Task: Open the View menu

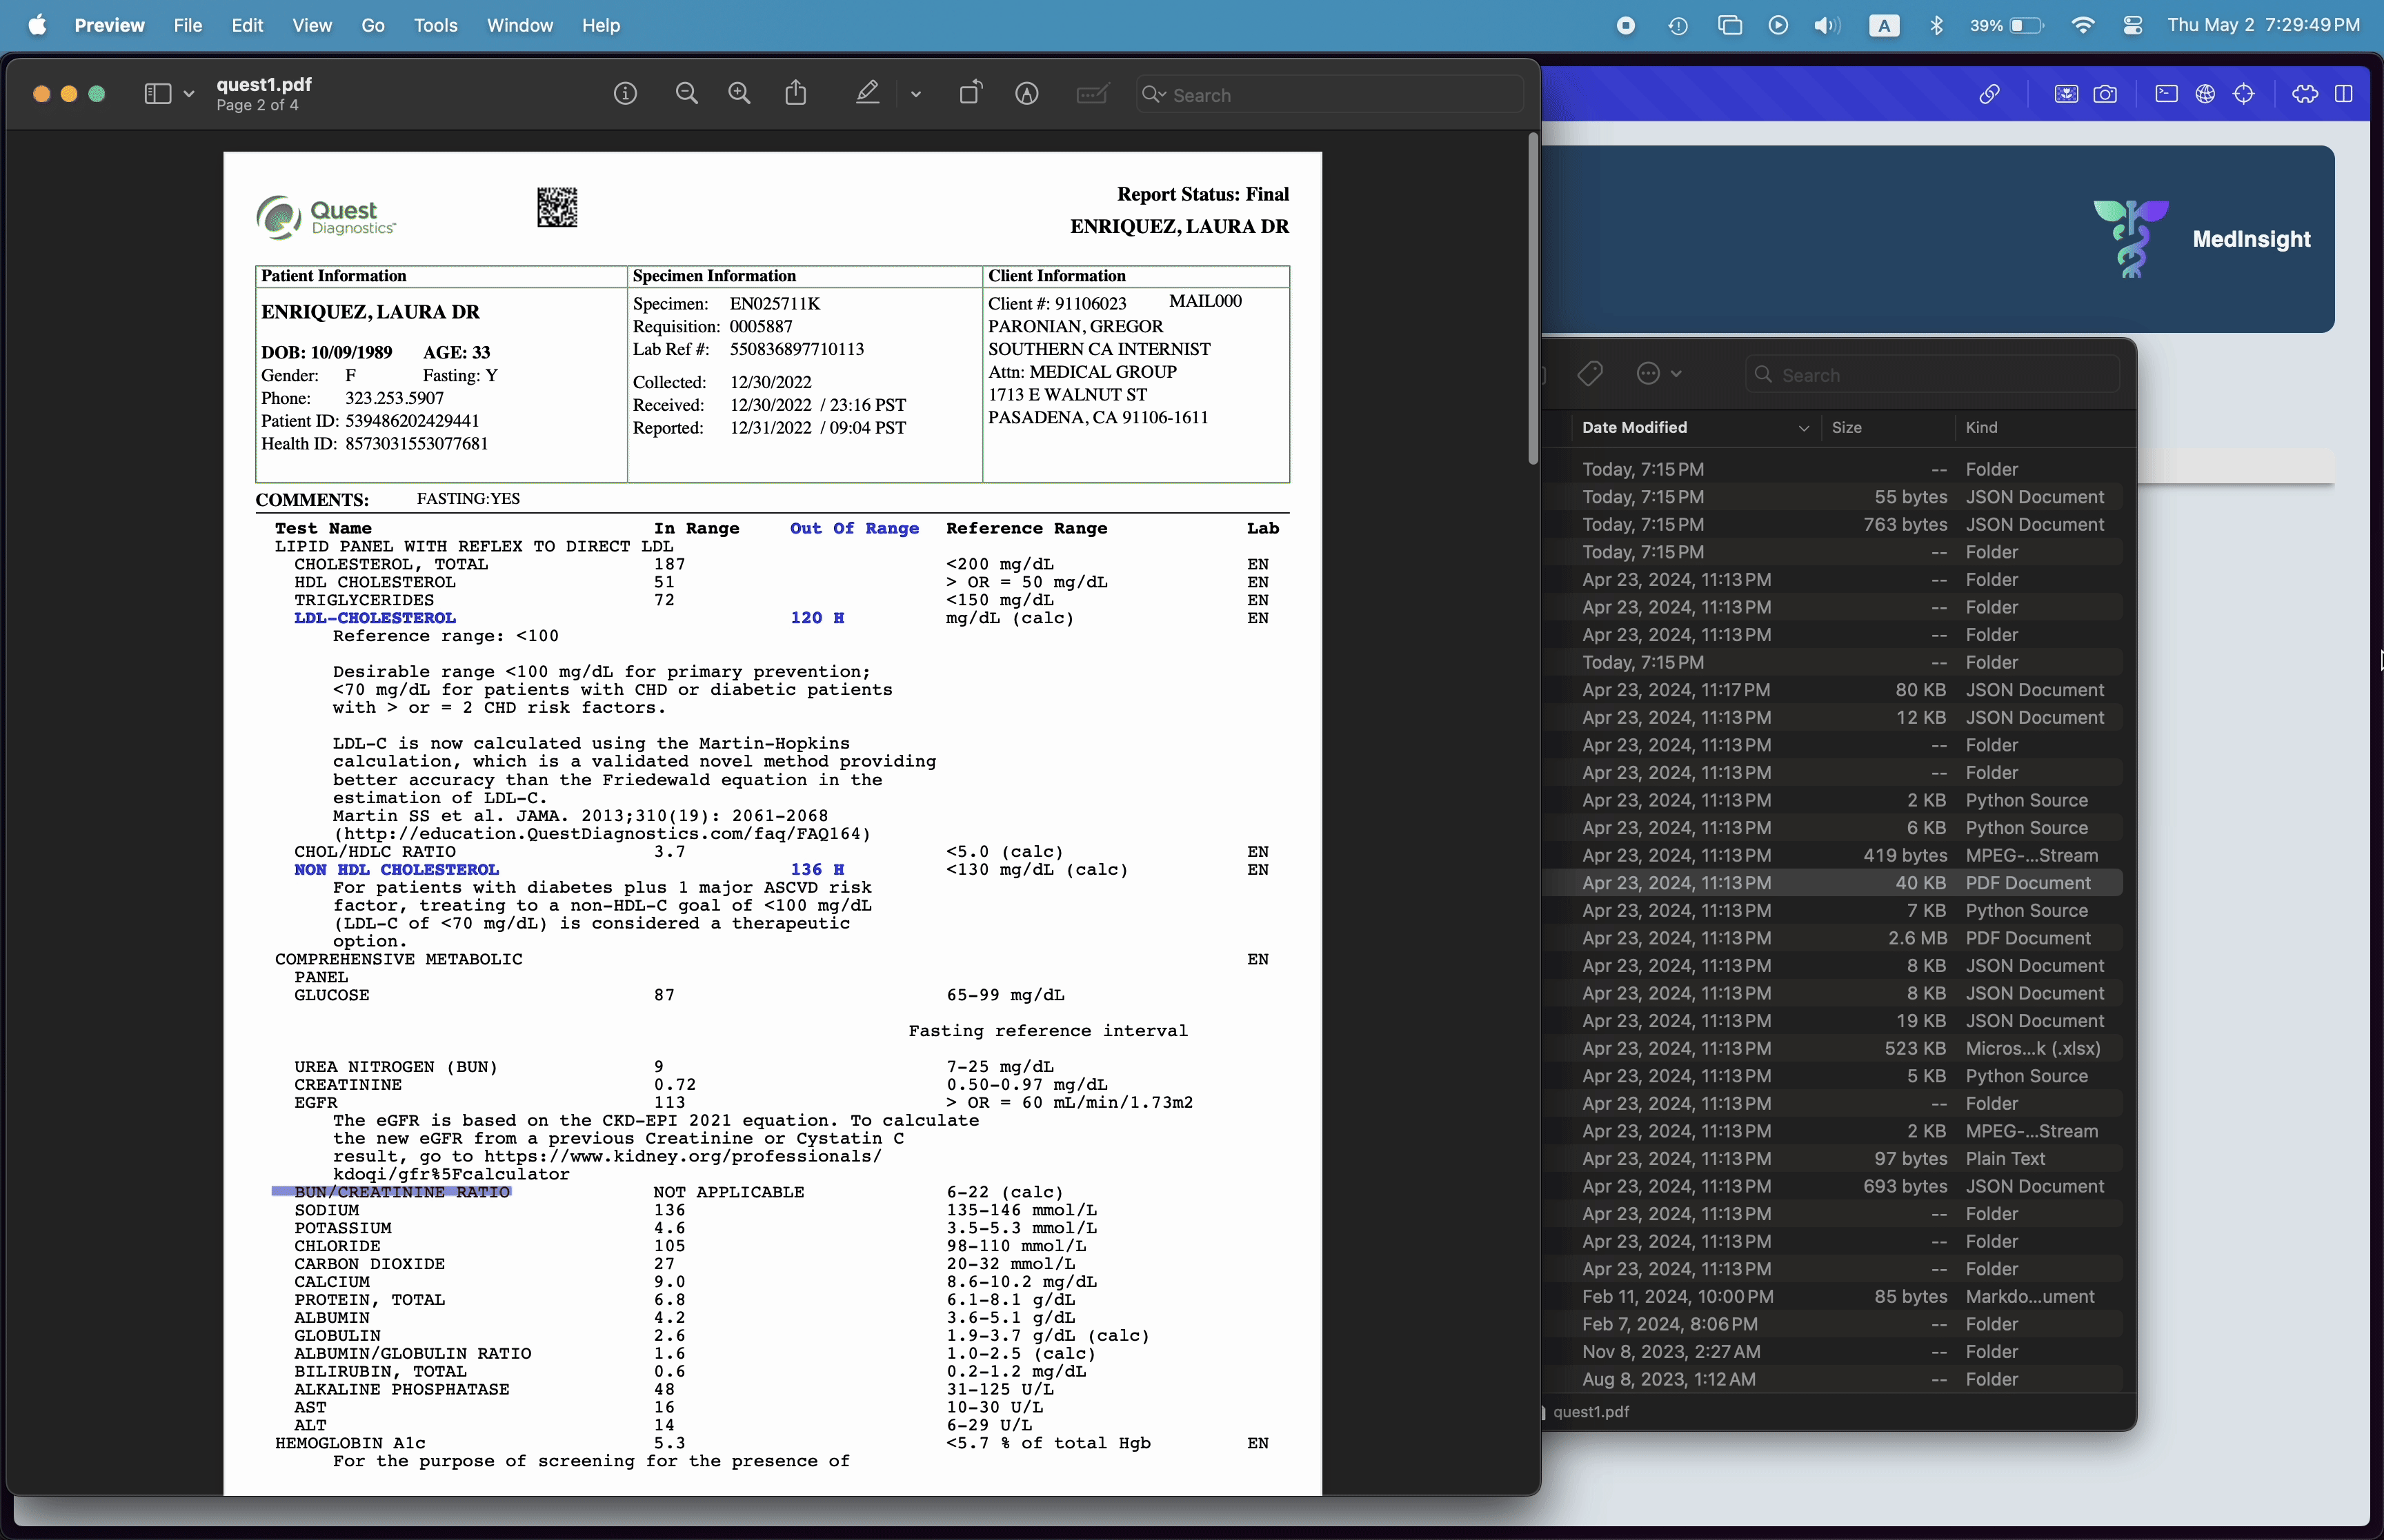Action: point(311,25)
